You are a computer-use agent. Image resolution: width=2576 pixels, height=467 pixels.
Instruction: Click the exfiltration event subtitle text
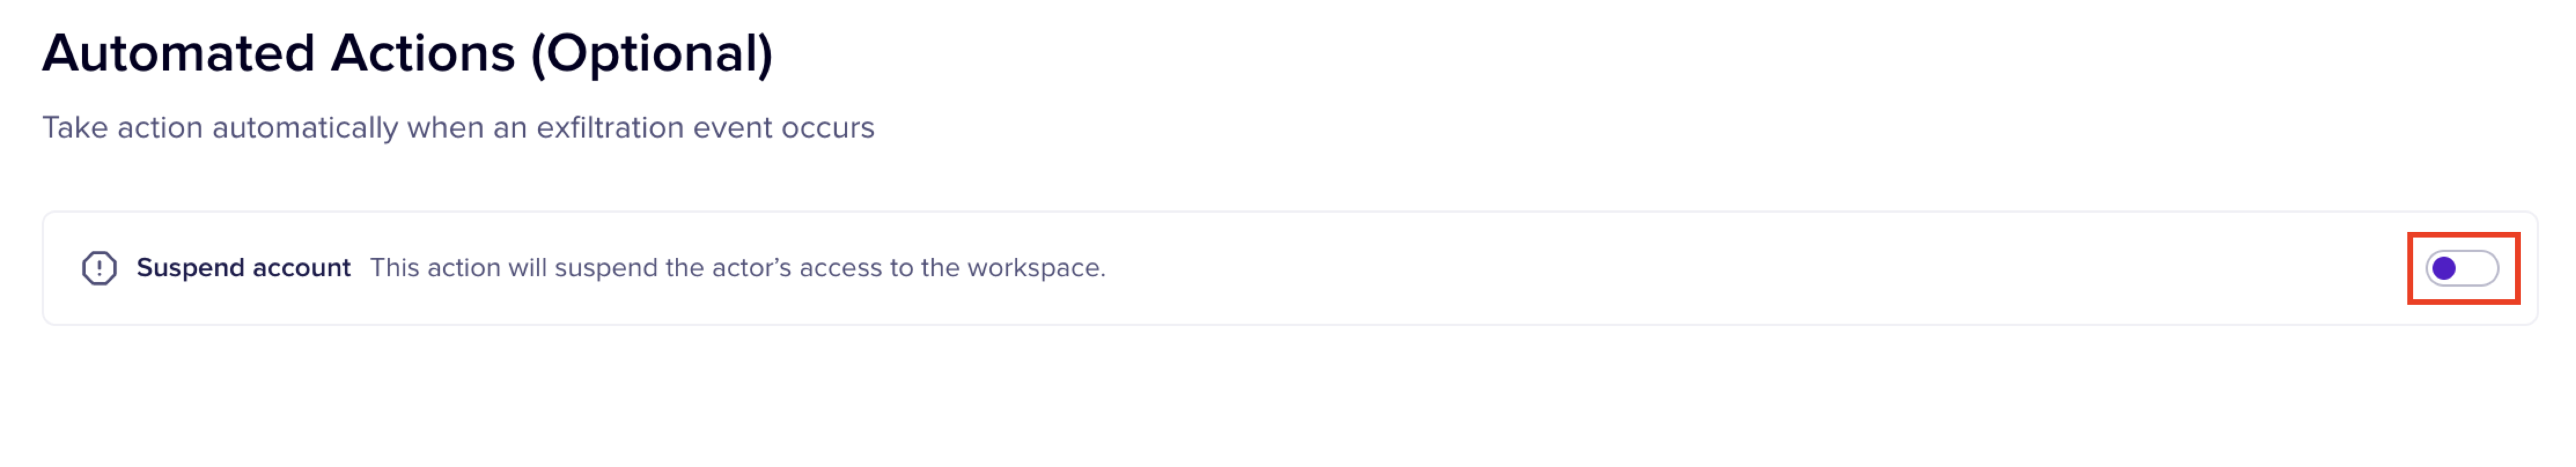pos(458,128)
